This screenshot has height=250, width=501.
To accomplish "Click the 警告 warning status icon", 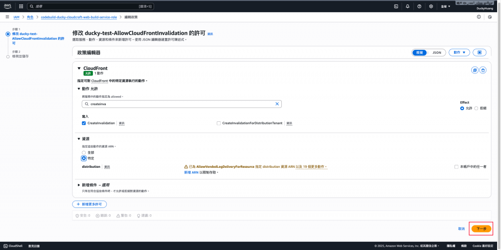I will tap(118, 216).
